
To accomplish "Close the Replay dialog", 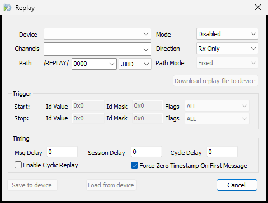I will click(x=258, y=7).
